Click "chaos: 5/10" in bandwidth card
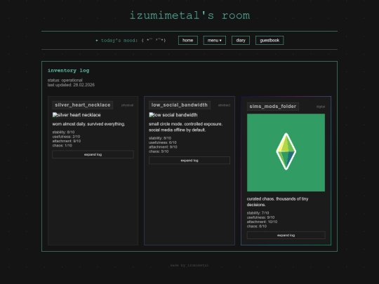The height and width of the screenshot is (284, 379). coord(159,151)
